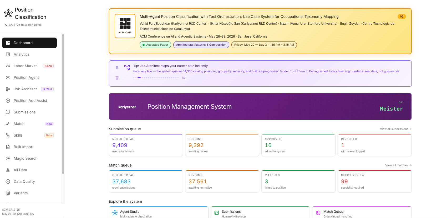
Task: Pin the tip with the pushpin icon
Action: click(117, 68)
